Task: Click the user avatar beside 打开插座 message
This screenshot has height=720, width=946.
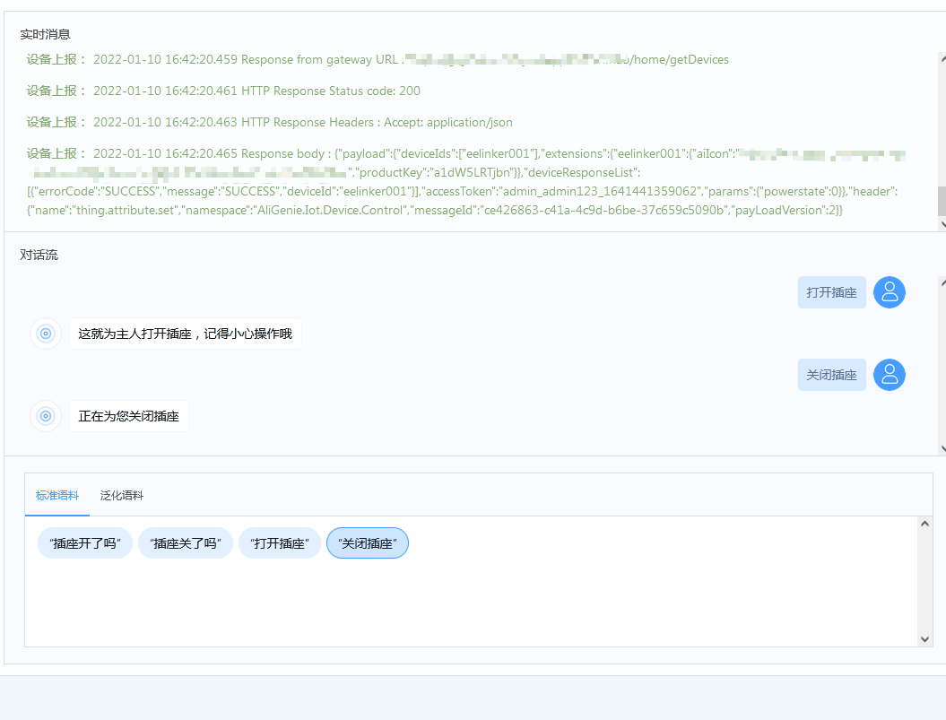Action: pyautogui.click(x=890, y=292)
